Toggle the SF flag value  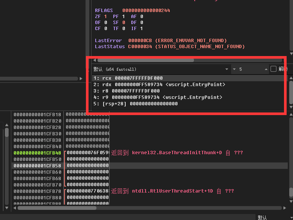124,23
